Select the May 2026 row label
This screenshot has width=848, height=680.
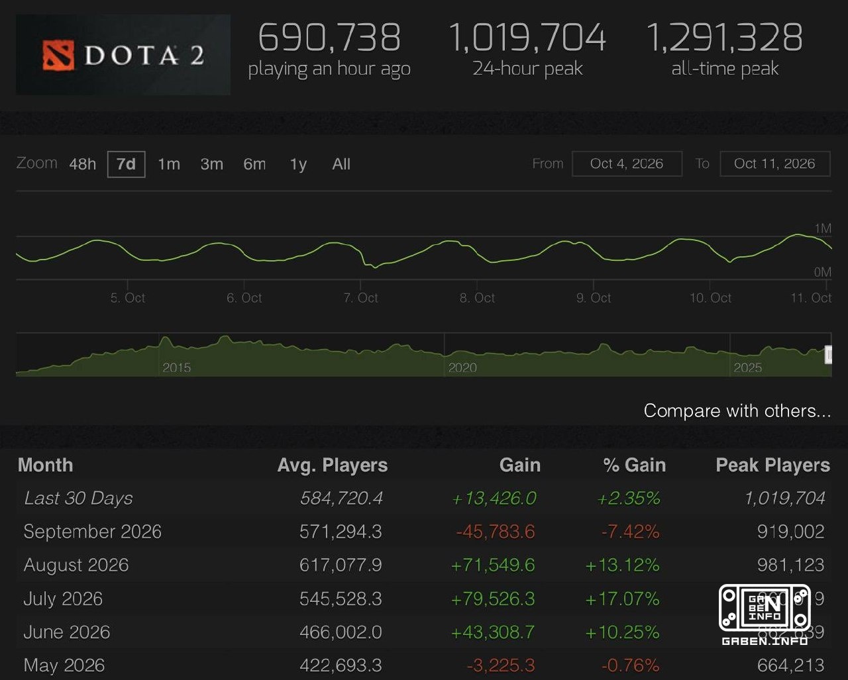(x=64, y=665)
